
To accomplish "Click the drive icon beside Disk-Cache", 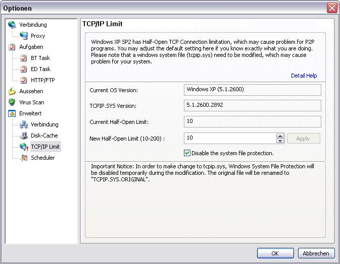I will 24,136.
